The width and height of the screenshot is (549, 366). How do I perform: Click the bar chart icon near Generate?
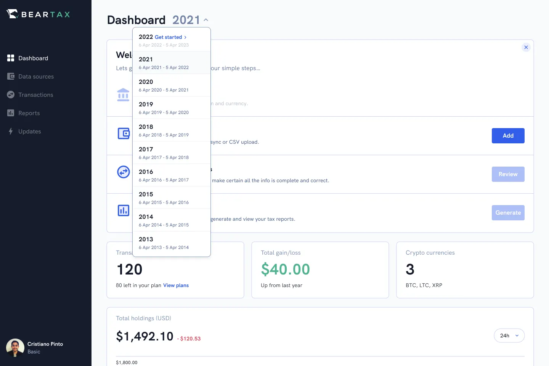point(123,210)
